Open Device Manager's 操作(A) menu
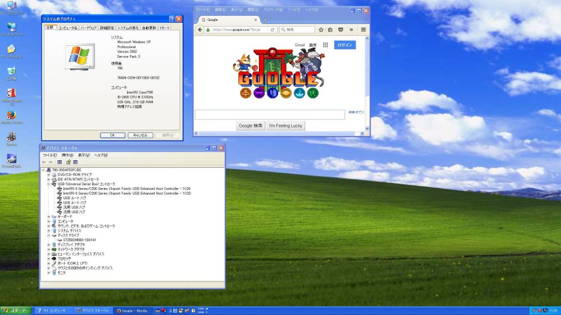Image resolution: width=561 pixels, height=315 pixels. click(x=67, y=155)
